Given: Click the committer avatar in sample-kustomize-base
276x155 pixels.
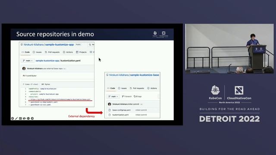Looking at the screenshot, I should tap(110, 104).
